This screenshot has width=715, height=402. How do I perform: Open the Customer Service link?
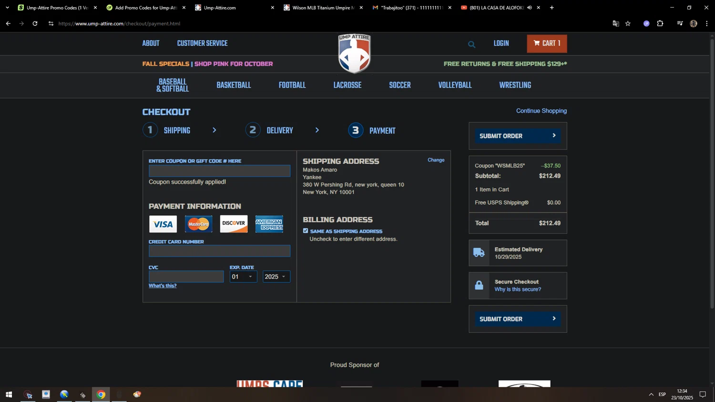(x=203, y=44)
